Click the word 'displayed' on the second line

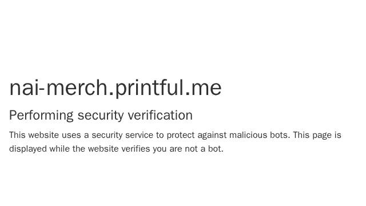pos(28,149)
